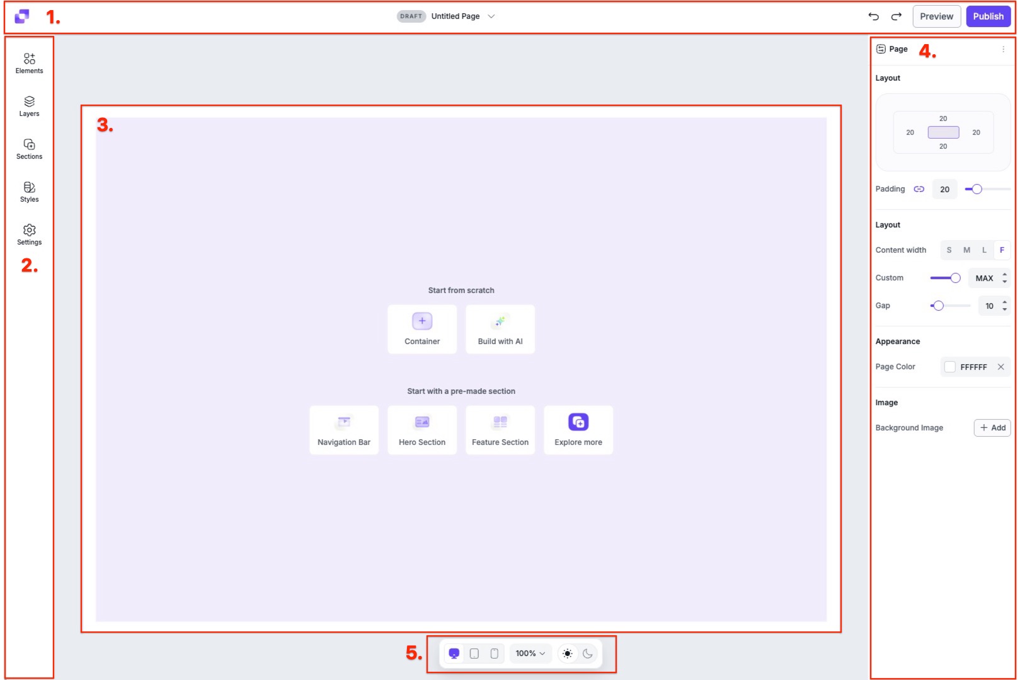
Task: Open the Settings panel
Action: (x=29, y=233)
